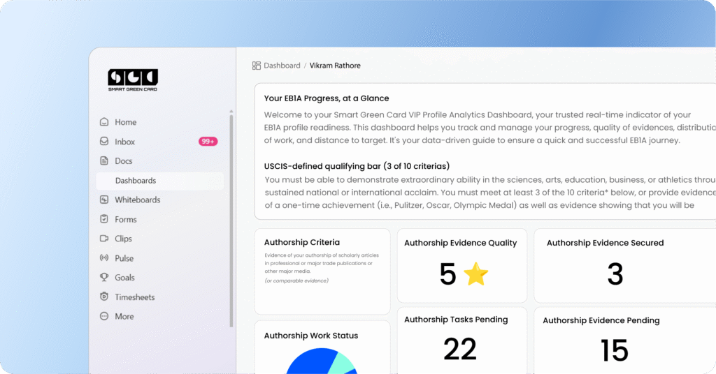The width and height of the screenshot is (716, 374).
Task: Click the Pulse broadcast icon
Action: 104,258
